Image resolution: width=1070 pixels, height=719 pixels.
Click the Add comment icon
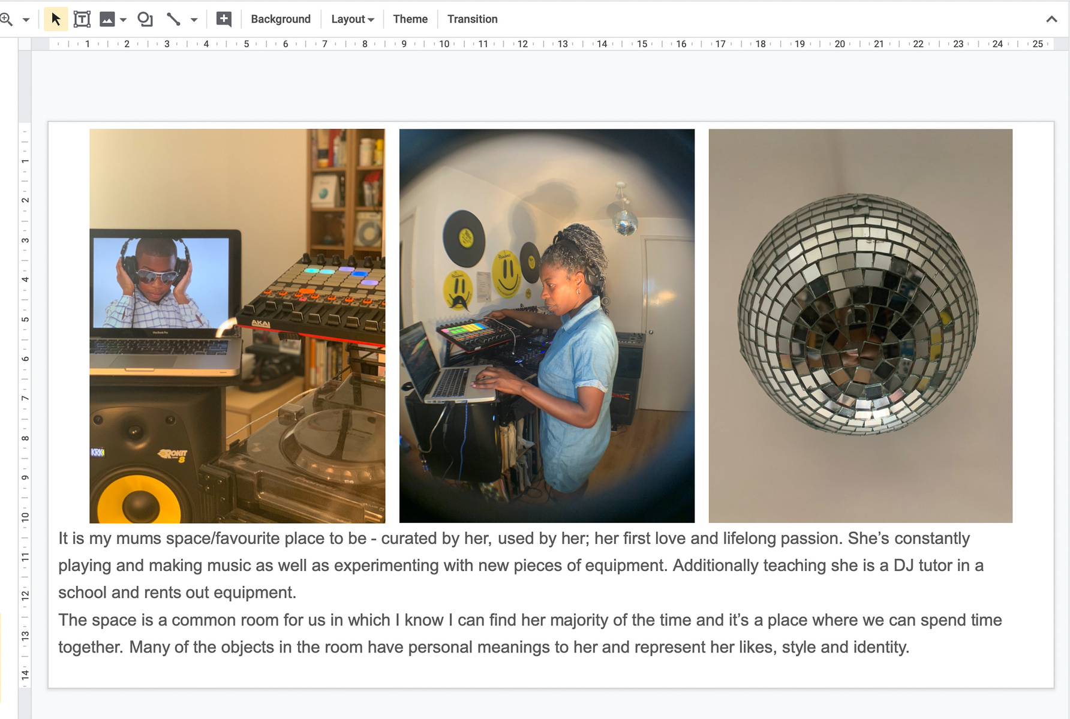pos(224,19)
